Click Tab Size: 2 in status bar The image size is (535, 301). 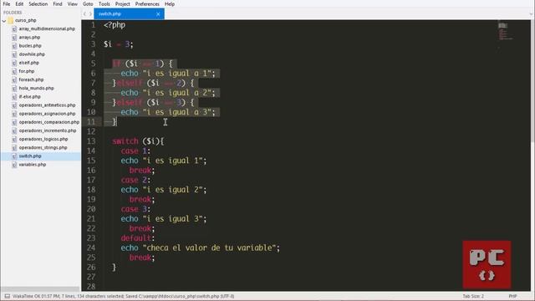pyautogui.click(x=473, y=296)
